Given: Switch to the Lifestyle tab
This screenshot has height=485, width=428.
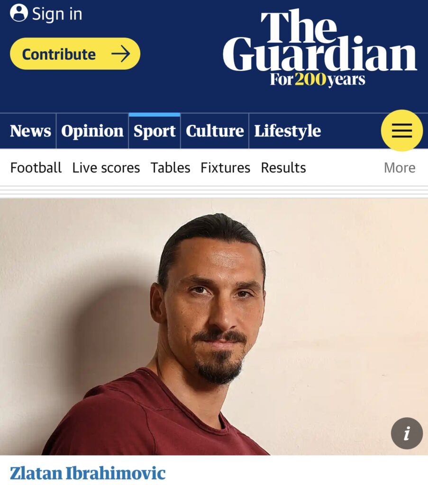Looking at the screenshot, I should coord(288,132).
